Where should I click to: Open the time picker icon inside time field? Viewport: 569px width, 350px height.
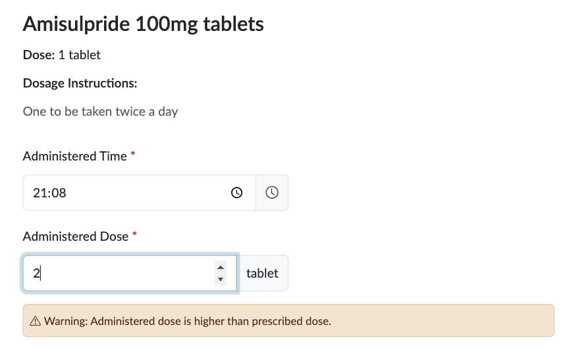[236, 193]
